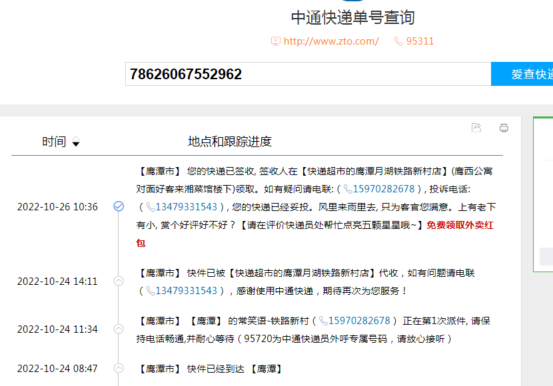Click the 中通快递单号查询 page title
Viewport: 553px width, 386px height.
(x=352, y=17)
